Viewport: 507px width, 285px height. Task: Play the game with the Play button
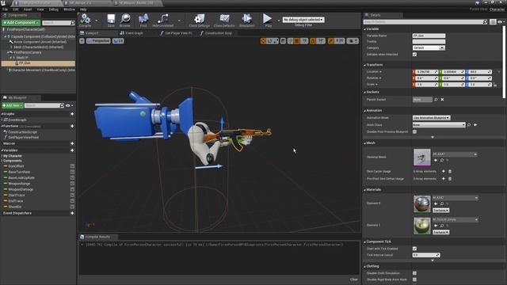(x=268, y=20)
